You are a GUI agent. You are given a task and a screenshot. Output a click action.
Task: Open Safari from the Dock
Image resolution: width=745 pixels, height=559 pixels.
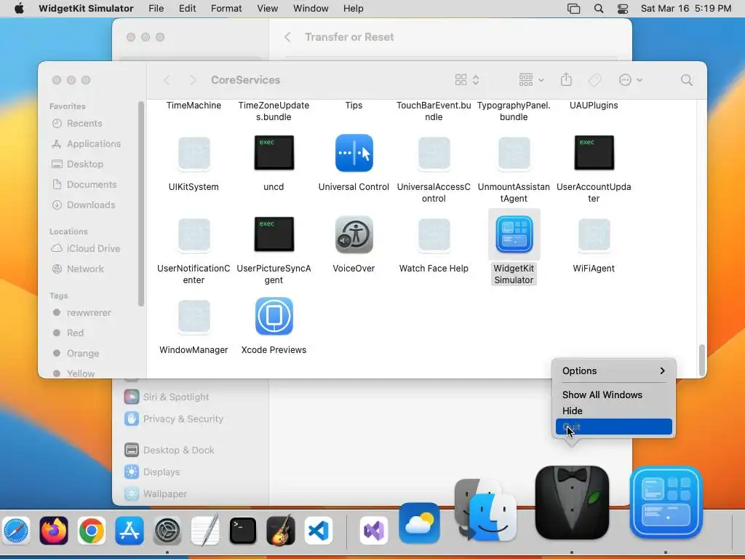point(16,531)
